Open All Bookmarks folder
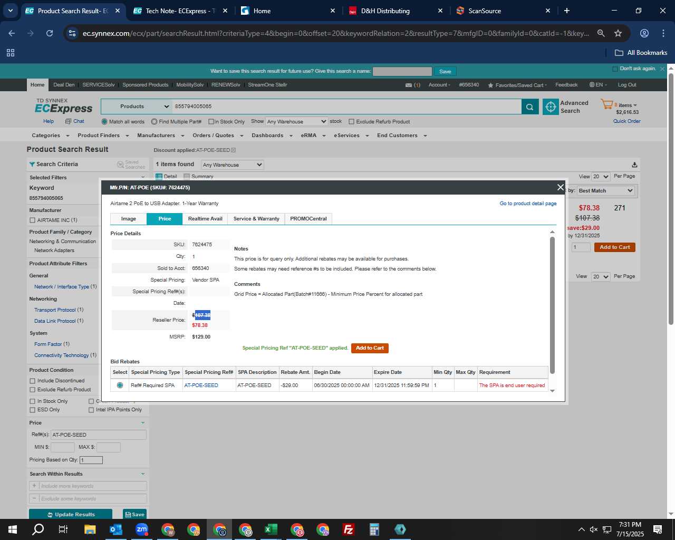 tap(641, 53)
